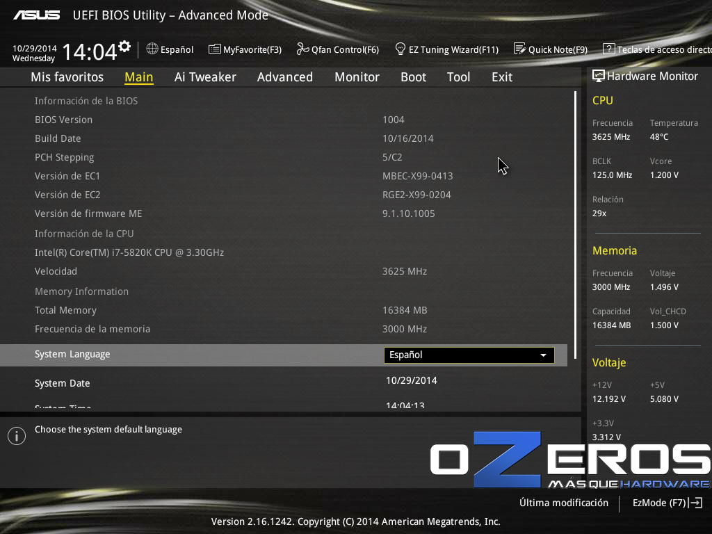Click the Información de la CPU heading
This screenshot has height=534, width=712.
84,234
